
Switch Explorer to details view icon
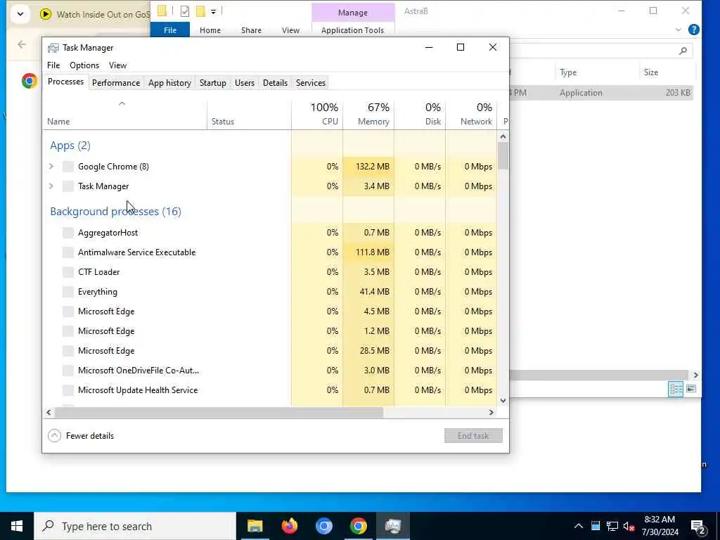coord(676,390)
